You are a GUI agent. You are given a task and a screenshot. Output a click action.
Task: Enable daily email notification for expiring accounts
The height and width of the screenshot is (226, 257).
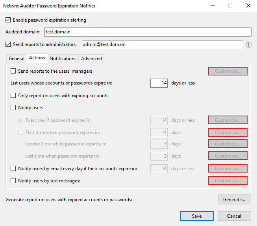click(x=13, y=169)
